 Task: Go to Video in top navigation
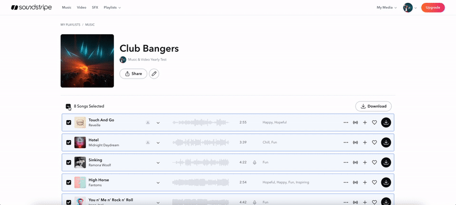(x=82, y=7)
